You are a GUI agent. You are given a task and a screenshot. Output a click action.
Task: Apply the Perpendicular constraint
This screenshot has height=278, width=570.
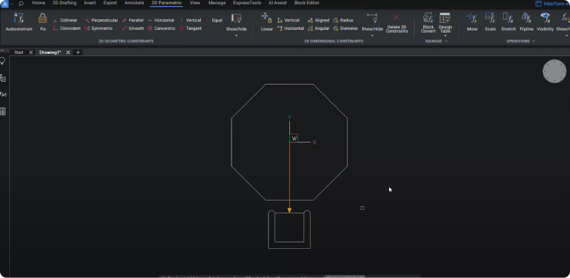101,21
